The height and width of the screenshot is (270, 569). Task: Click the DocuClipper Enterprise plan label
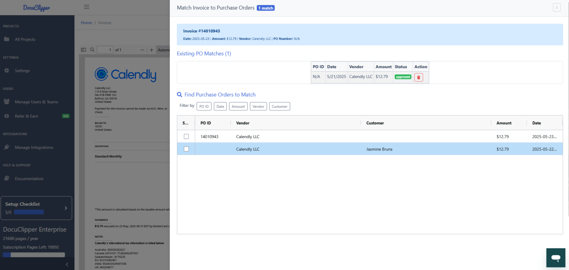pyautogui.click(x=35, y=229)
